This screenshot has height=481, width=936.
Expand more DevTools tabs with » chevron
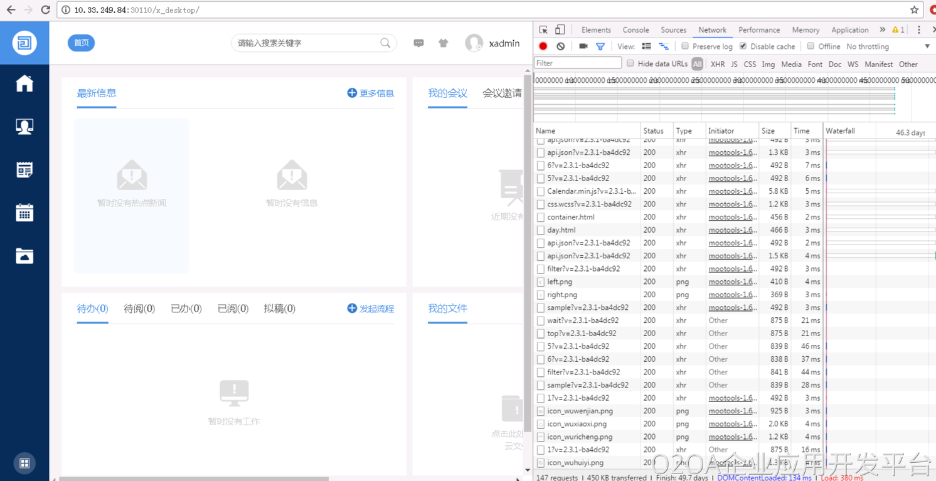tap(882, 30)
